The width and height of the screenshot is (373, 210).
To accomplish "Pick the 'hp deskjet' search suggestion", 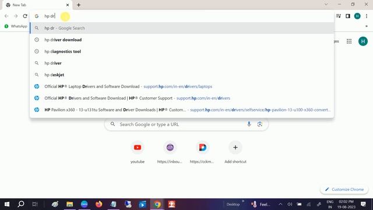I will [x=182, y=75].
